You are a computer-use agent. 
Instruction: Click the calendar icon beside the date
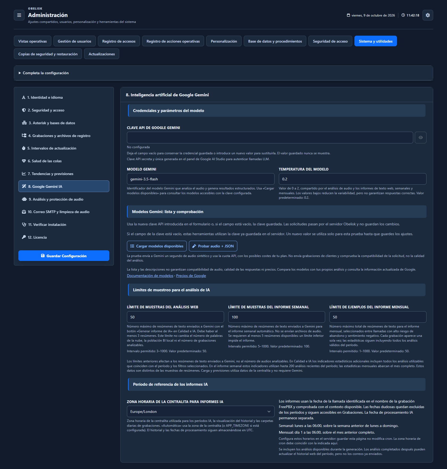click(x=349, y=15)
